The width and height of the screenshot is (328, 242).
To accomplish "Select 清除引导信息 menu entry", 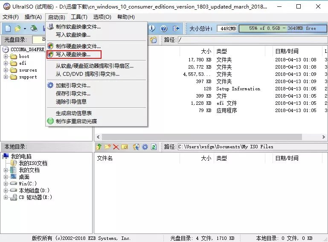I will pos(96,102).
